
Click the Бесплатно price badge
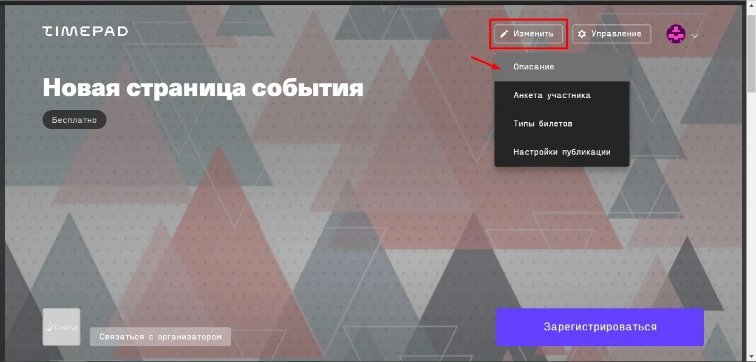[x=74, y=120]
